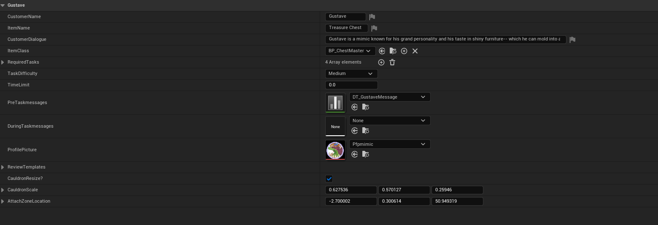
Task: Expand the ReviewTemplates row
Action: pos(3,167)
